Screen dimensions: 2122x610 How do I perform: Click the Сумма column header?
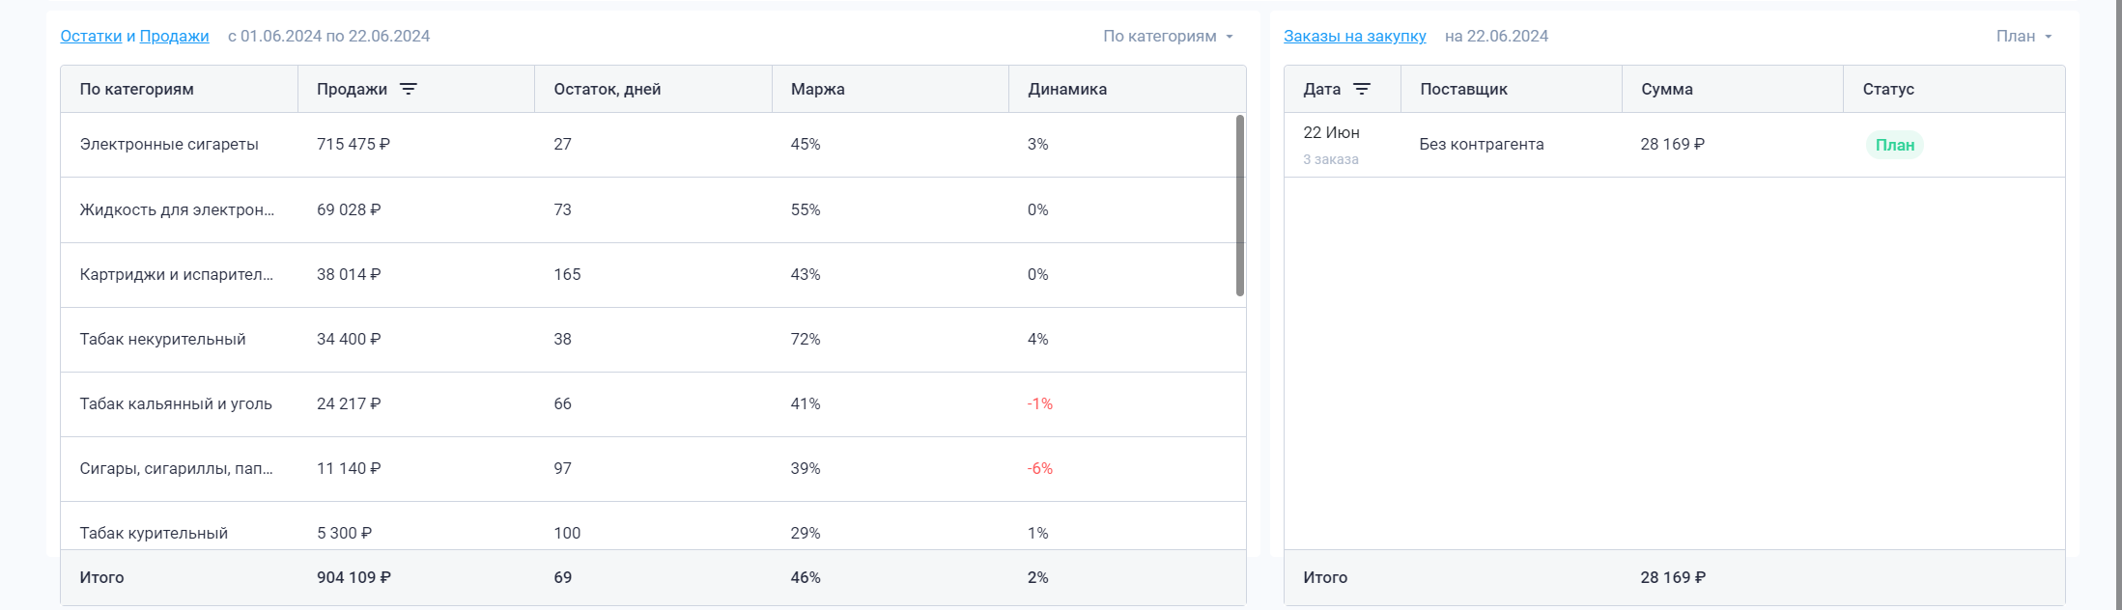[x=1666, y=89]
